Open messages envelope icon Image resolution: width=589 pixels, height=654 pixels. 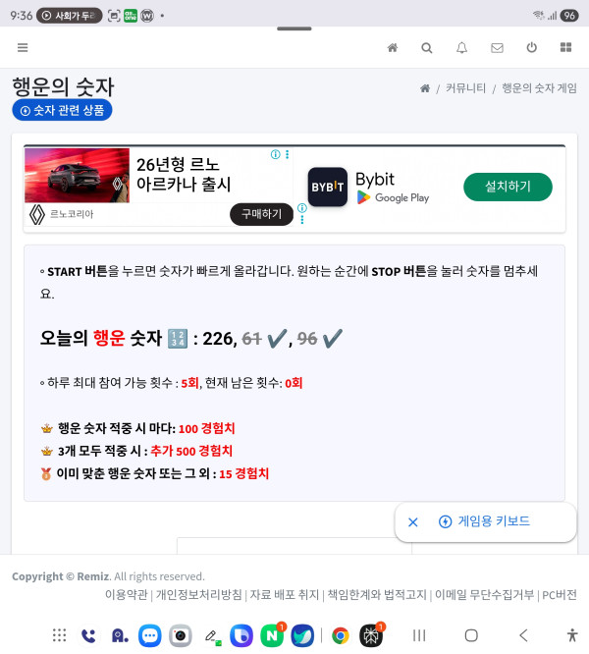497,48
